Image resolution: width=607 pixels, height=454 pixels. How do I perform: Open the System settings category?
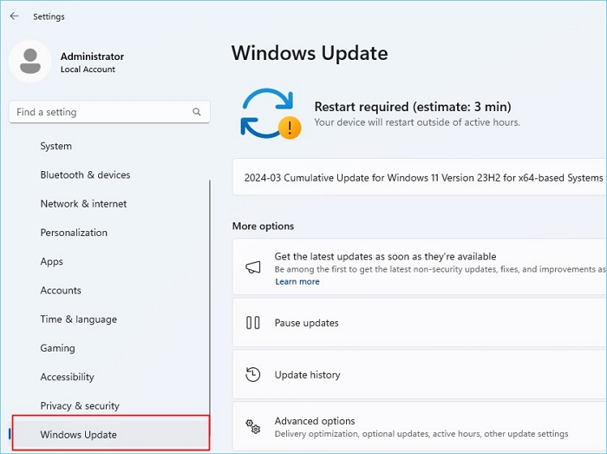(55, 146)
